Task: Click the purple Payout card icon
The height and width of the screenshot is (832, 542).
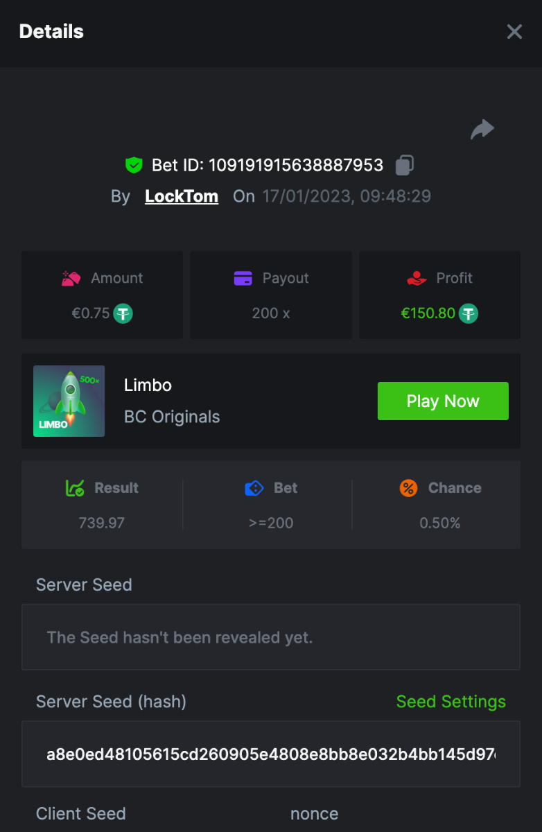Action: click(243, 279)
